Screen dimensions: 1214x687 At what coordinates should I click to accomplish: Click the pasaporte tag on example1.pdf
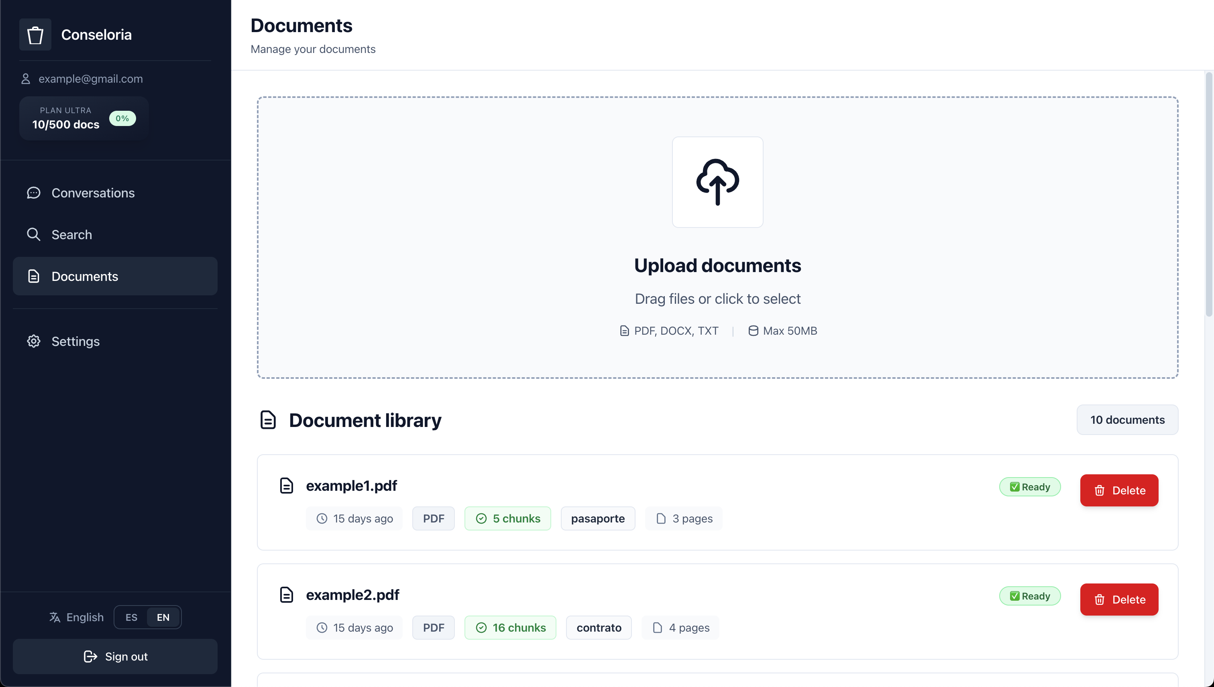tap(597, 518)
